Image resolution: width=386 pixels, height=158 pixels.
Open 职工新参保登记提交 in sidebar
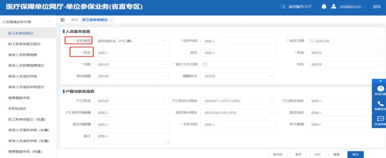click(24, 44)
